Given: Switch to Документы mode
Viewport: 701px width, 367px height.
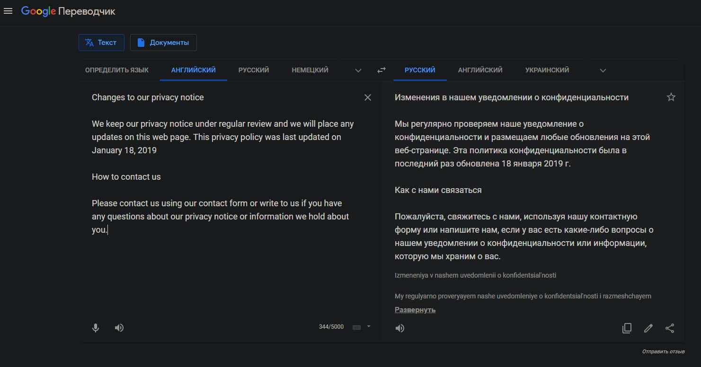Looking at the screenshot, I should [x=163, y=43].
